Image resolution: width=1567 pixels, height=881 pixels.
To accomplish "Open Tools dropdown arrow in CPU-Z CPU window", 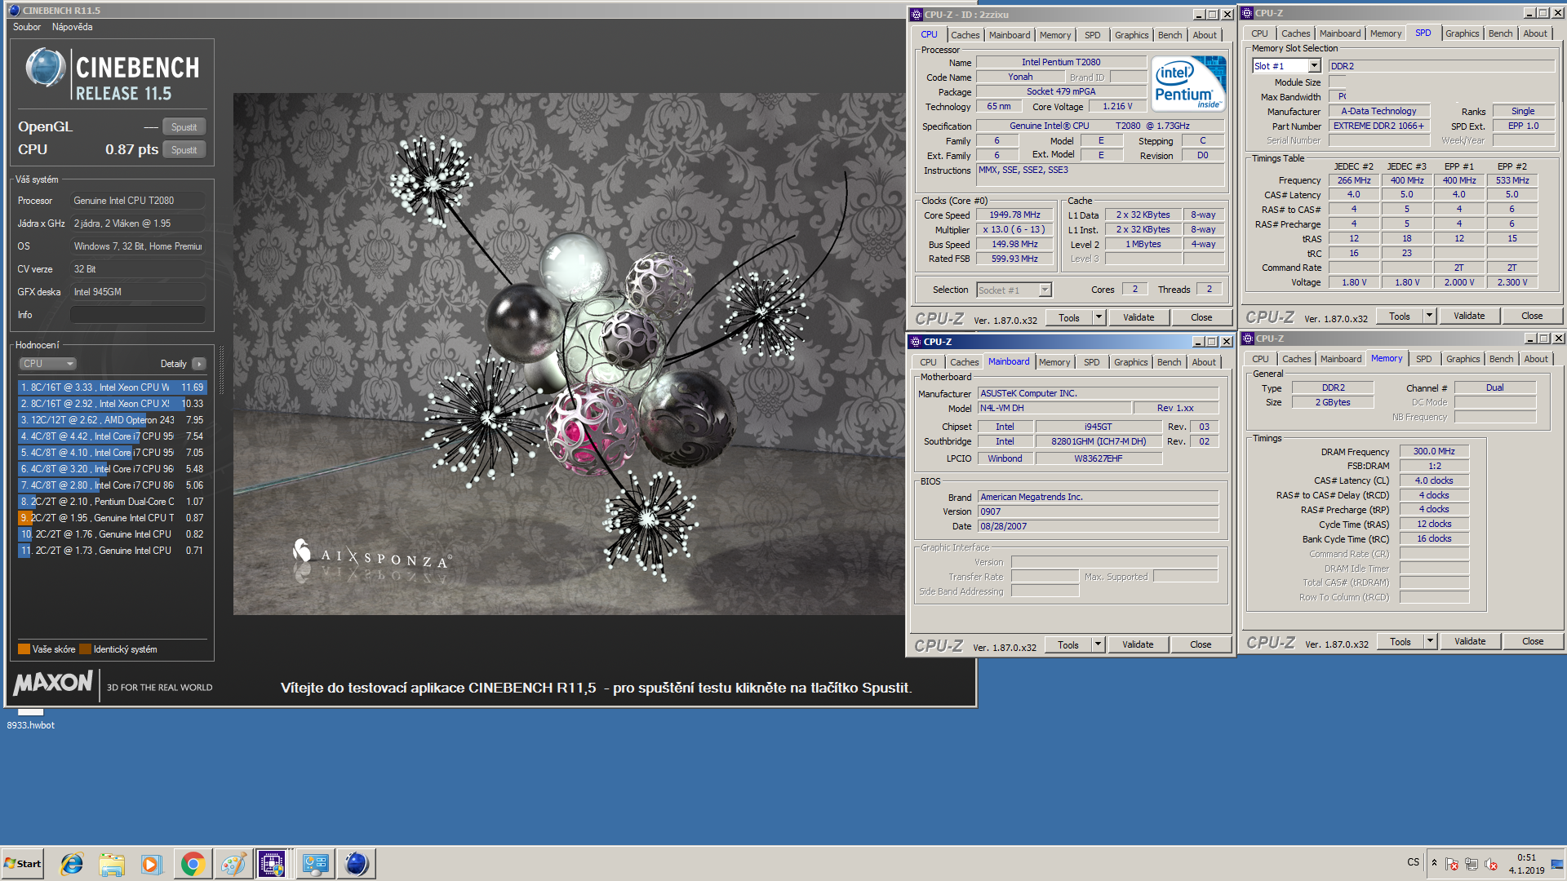I will pos(1099,318).
